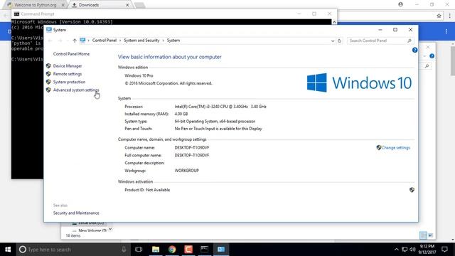Screen dimensions: 455x256
Task: Click shield icon beside System protection
Action: click(x=48, y=82)
